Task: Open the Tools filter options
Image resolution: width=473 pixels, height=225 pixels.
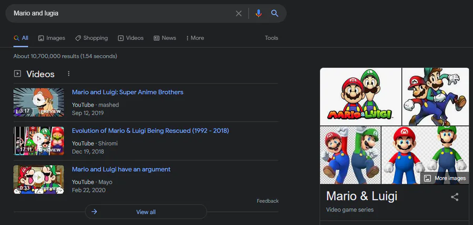Action: pyautogui.click(x=271, y=38)
